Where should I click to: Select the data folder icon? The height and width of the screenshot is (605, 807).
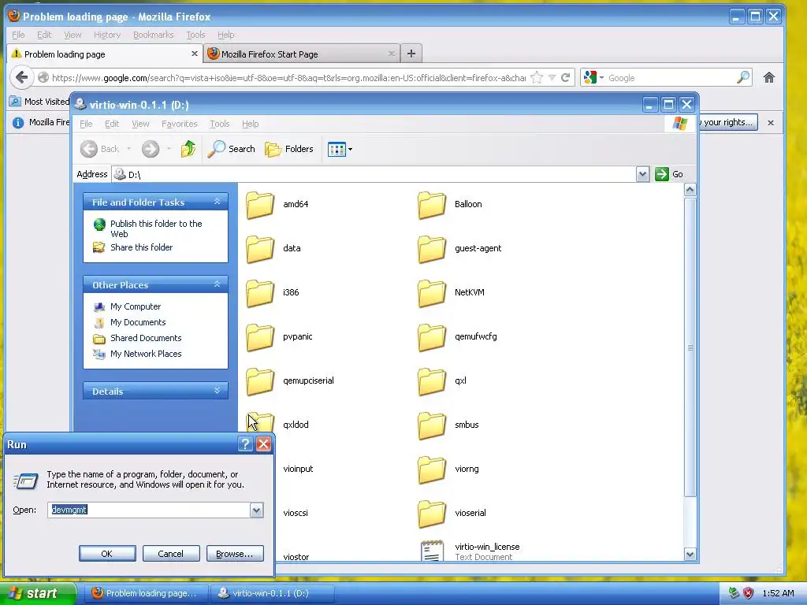[260, 249]
